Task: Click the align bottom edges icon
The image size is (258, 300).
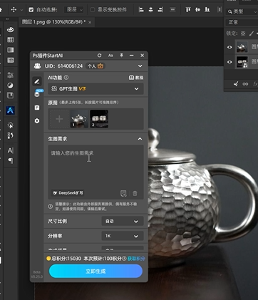Action: (207, 9)
